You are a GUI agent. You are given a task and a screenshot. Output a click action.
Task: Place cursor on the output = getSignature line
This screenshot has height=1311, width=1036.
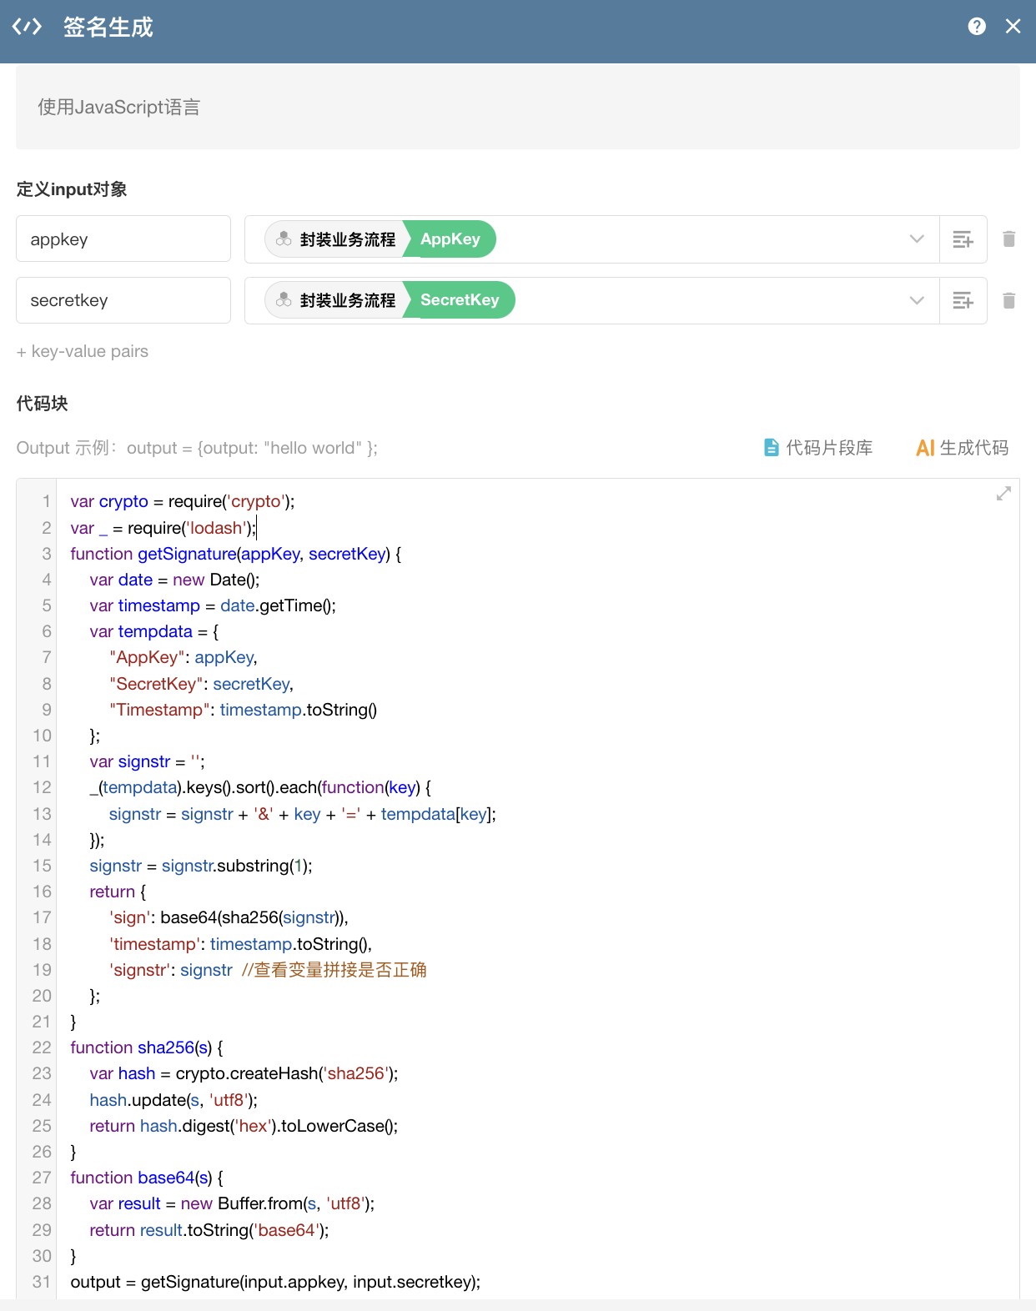coord(275,1282)
